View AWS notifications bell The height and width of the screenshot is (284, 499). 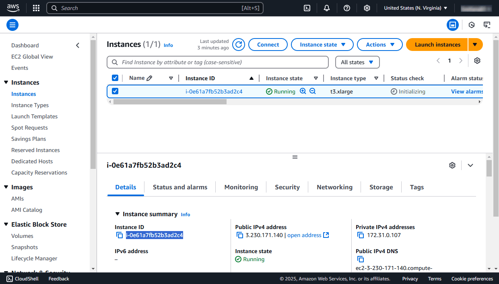point(326,8)
